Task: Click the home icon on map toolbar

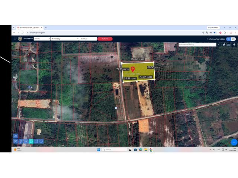Action: pos(224,44)
